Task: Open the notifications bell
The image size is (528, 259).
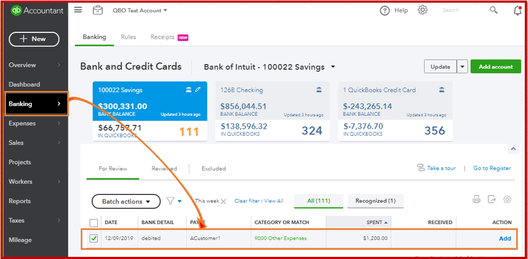Action: (518, 10)
